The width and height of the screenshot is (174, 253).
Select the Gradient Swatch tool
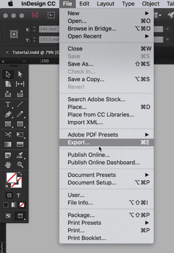(8, 144)
